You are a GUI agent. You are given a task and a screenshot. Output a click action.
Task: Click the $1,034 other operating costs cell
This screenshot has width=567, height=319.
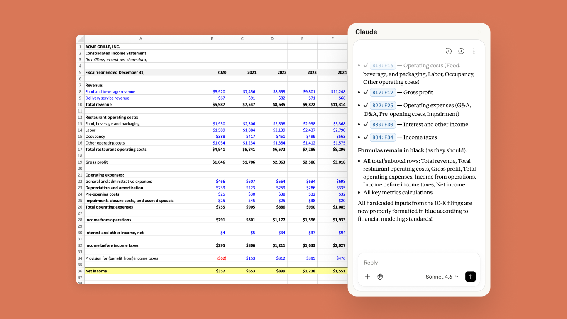click(212, 143)
